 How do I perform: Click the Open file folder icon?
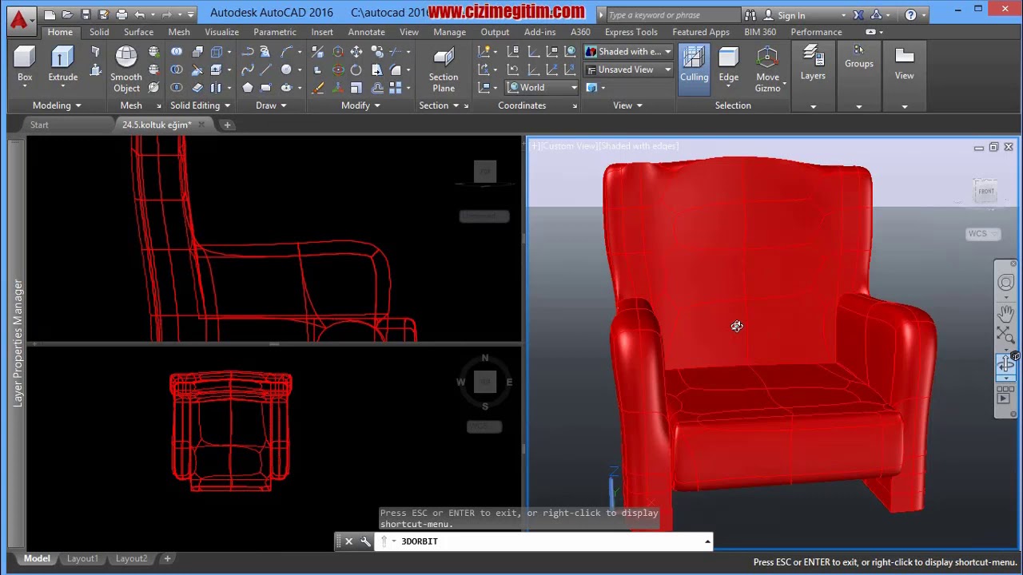pyautogui.click(x=67, y=14)
